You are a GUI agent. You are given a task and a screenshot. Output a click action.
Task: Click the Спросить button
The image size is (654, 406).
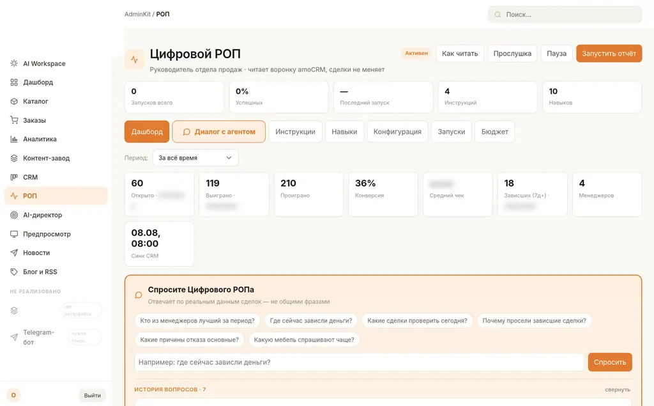click(x=610, y=362)
